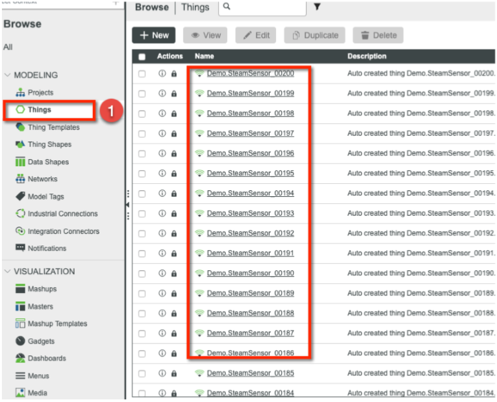The height and width of the screenshot is (402, 497).
Task: Check the Demo.SteamSensor_00194 row checkbox
Action: tap(142, 194)
